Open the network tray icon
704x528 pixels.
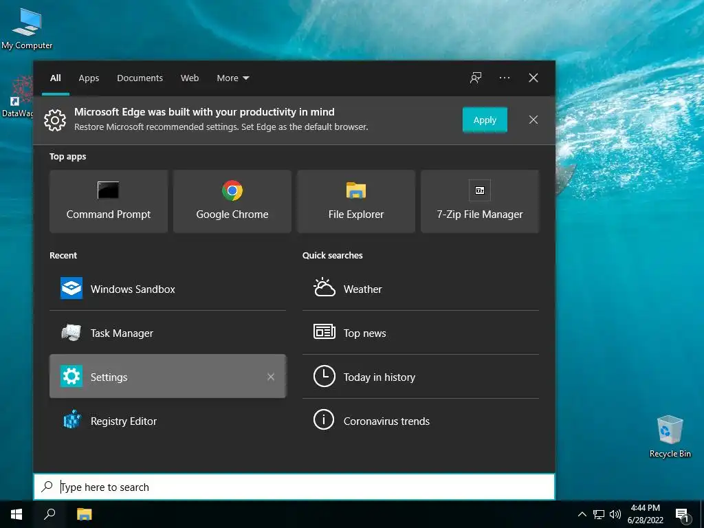599,514
